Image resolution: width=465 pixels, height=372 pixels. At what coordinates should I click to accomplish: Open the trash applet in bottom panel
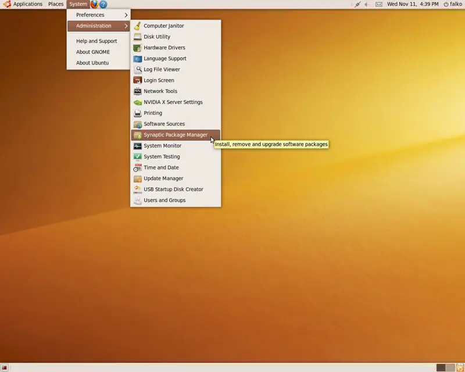pyautogui.click(x=460, y=368)
